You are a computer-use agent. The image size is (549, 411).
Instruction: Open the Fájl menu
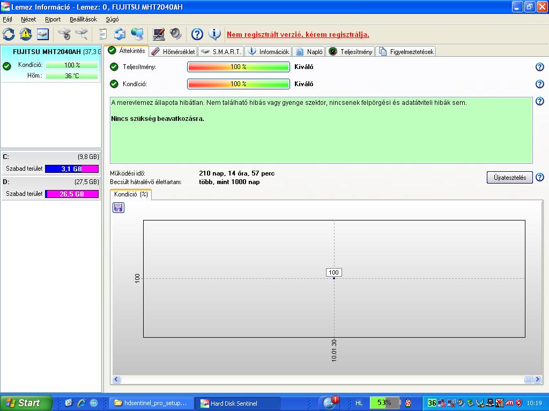(x=8, y=19)
